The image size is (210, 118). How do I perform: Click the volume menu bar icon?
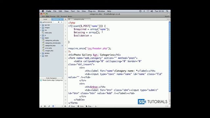[x=152, y=11]
